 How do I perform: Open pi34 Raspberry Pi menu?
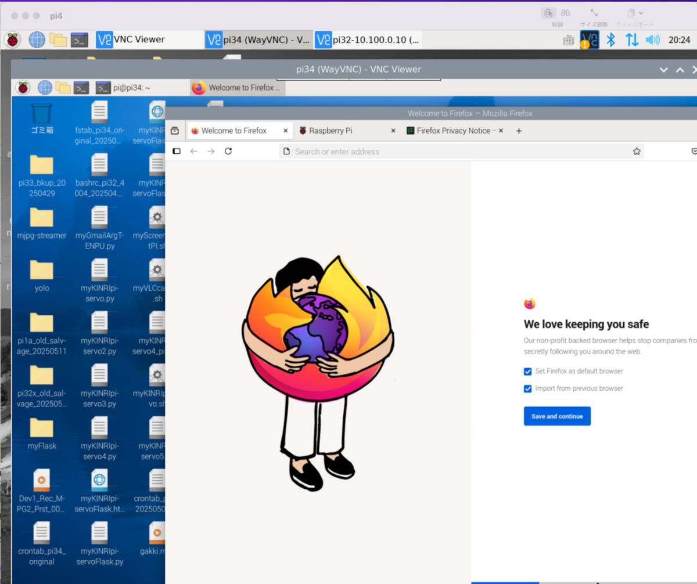[23, 88]
